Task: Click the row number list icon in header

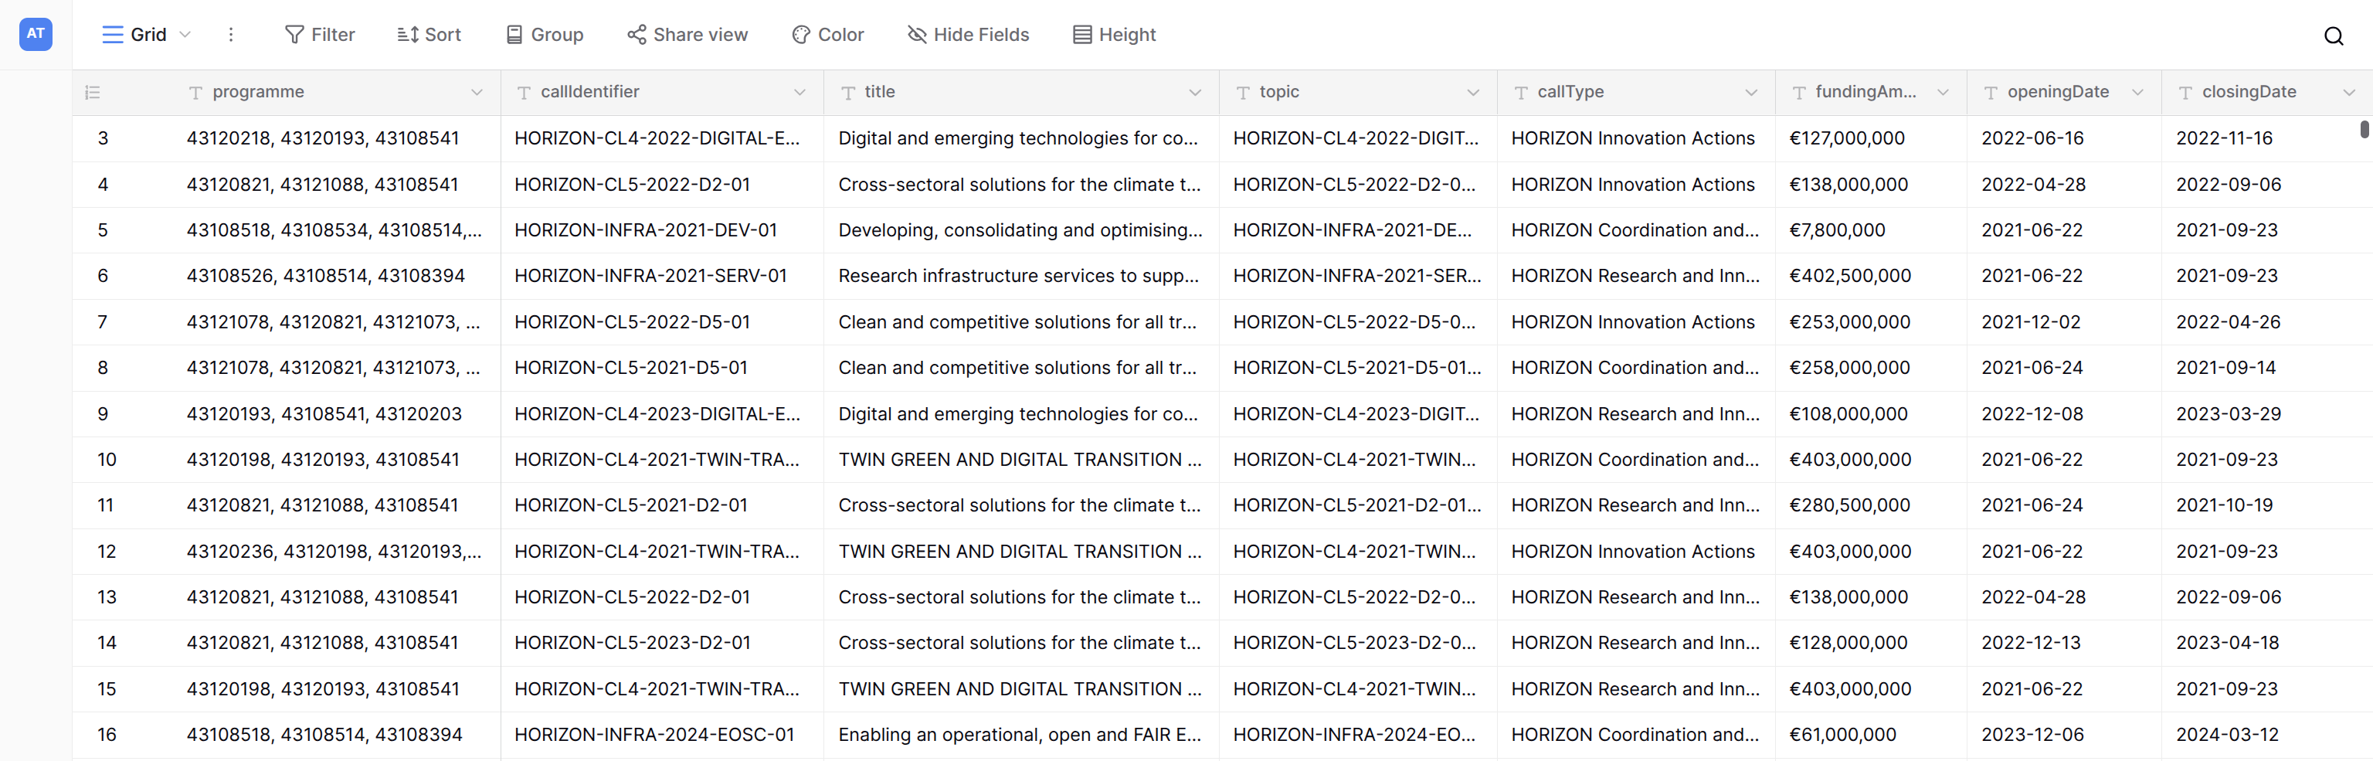Action: 92,92
